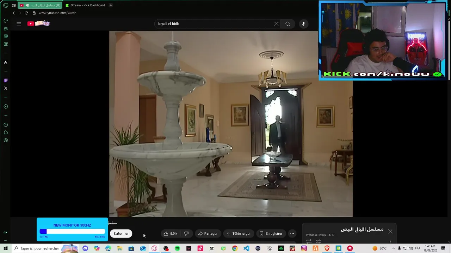Open weather widget showing 30°C
This screenshot has width=451, height=253.
pos(379,248)
